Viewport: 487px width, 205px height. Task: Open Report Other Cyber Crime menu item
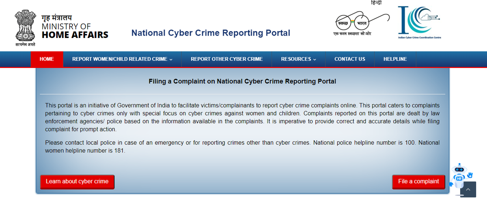226,59
